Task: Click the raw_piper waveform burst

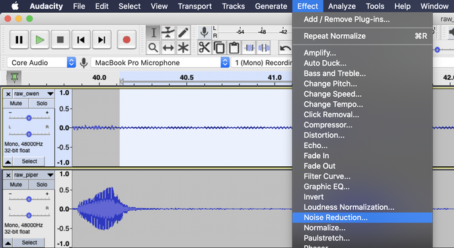Action: pyautogui.click(x=104, y=208)
